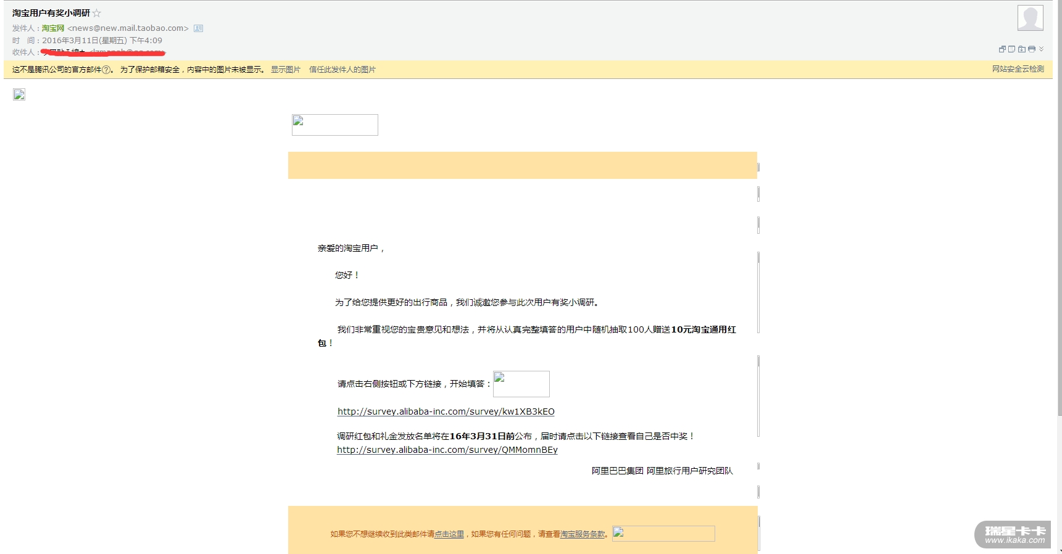Open 网站安全云检测 link
This screenshot has height=554, width=1062.
click(x=1018, y=69)
